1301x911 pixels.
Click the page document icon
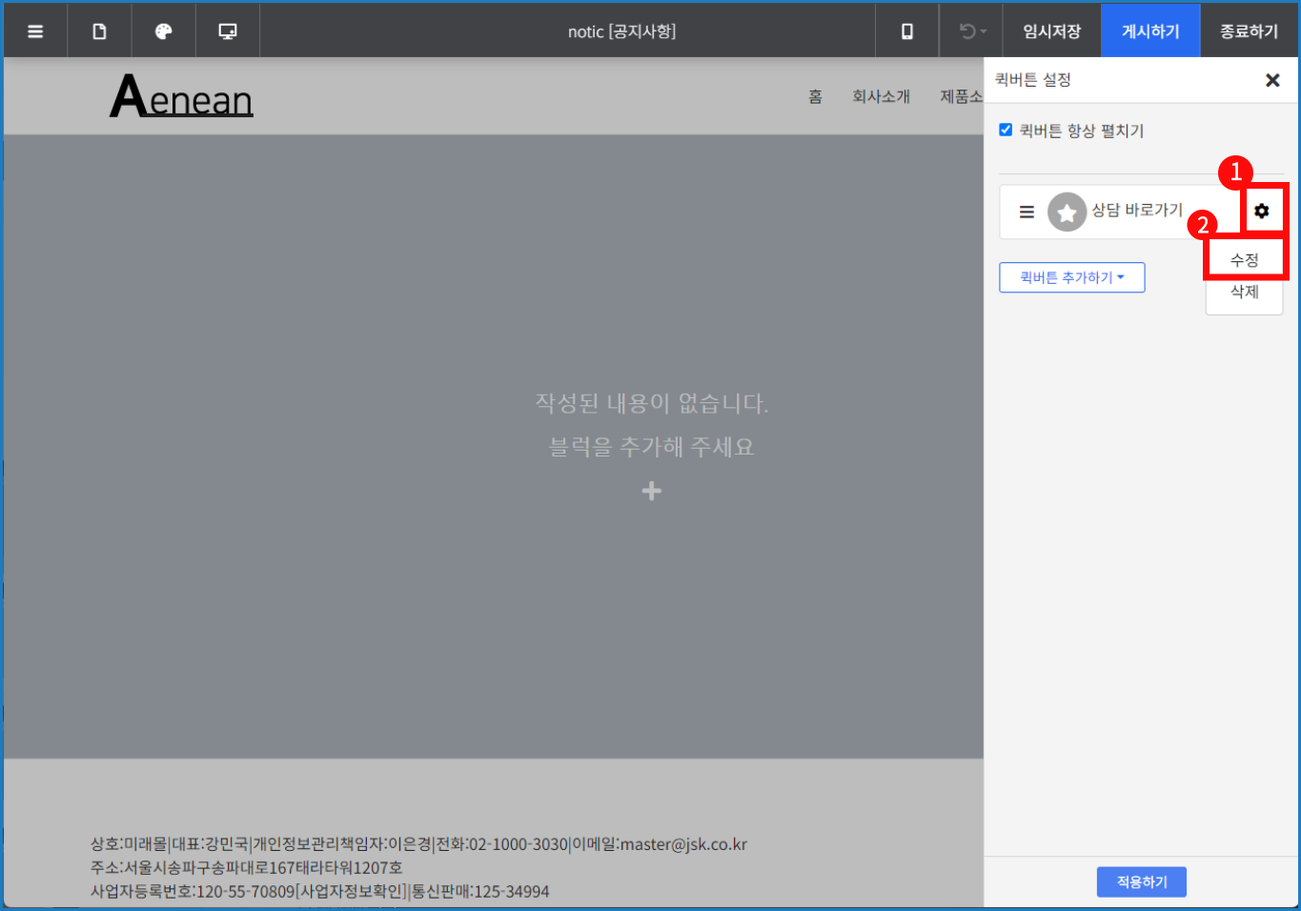tap(99, 31)
